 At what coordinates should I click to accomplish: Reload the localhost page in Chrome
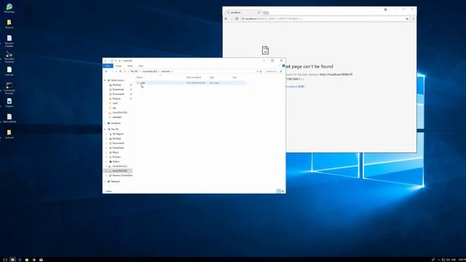237,19
